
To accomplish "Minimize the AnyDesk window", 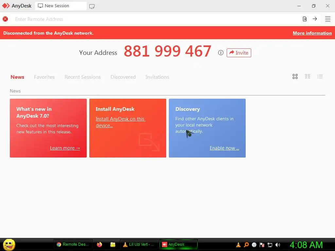I will click(299, 6).
